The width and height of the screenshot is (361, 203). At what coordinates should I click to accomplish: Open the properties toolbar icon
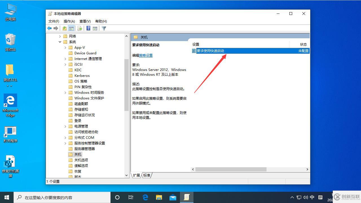click(64, 28)
